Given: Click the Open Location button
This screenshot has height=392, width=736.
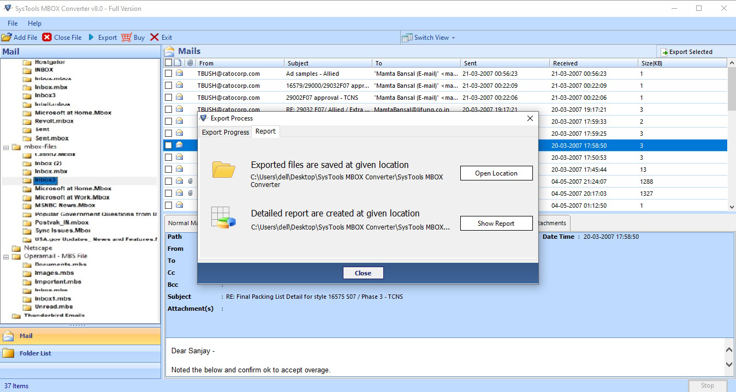Looking at the screenshot, I should 496,173.
